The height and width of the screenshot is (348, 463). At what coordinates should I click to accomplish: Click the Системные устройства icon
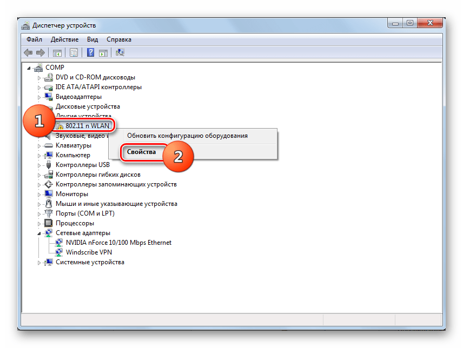49,262
